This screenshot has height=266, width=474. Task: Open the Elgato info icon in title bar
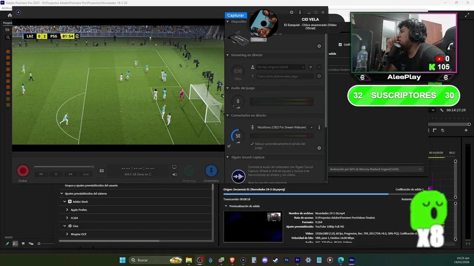[300, 12]
